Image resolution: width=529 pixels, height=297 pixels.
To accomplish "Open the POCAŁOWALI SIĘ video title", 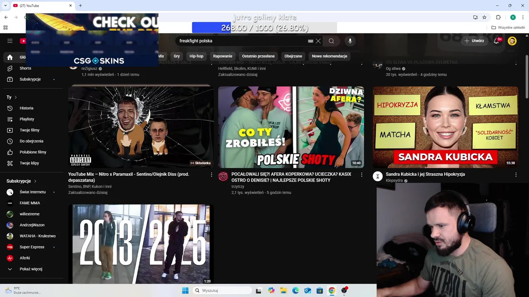I will [291, 177].
